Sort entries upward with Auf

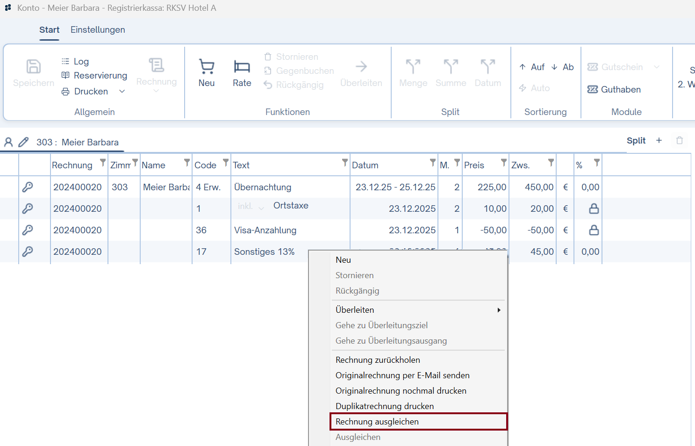(532, 67)
